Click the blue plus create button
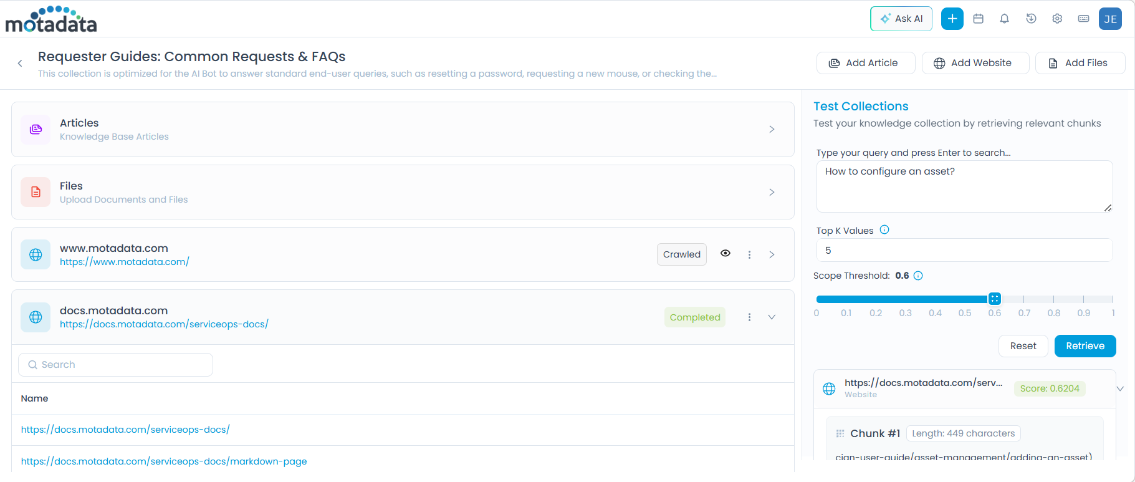The width and height of the screenshot is (1135, 482). pos(952,19)
